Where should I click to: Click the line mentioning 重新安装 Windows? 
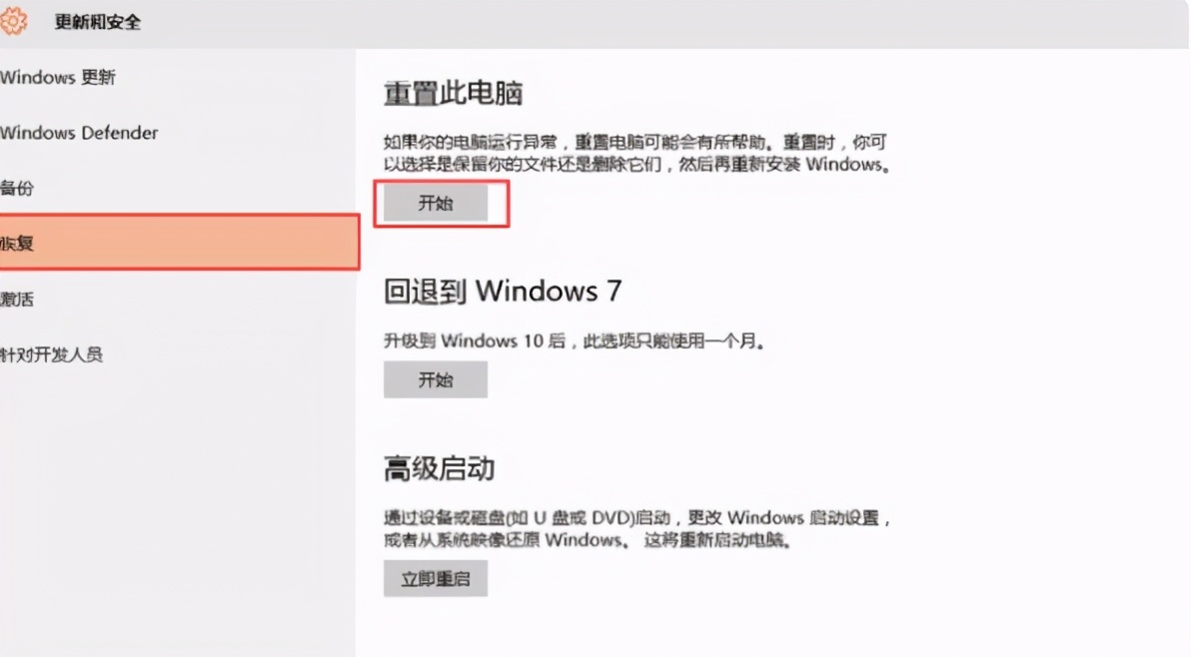pyautogui.click(x=636, y=164)
